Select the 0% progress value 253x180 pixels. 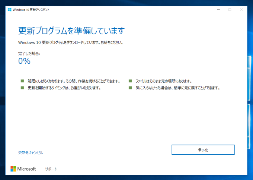24,61
